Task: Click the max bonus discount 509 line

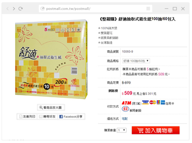Action: click(146, 74)
